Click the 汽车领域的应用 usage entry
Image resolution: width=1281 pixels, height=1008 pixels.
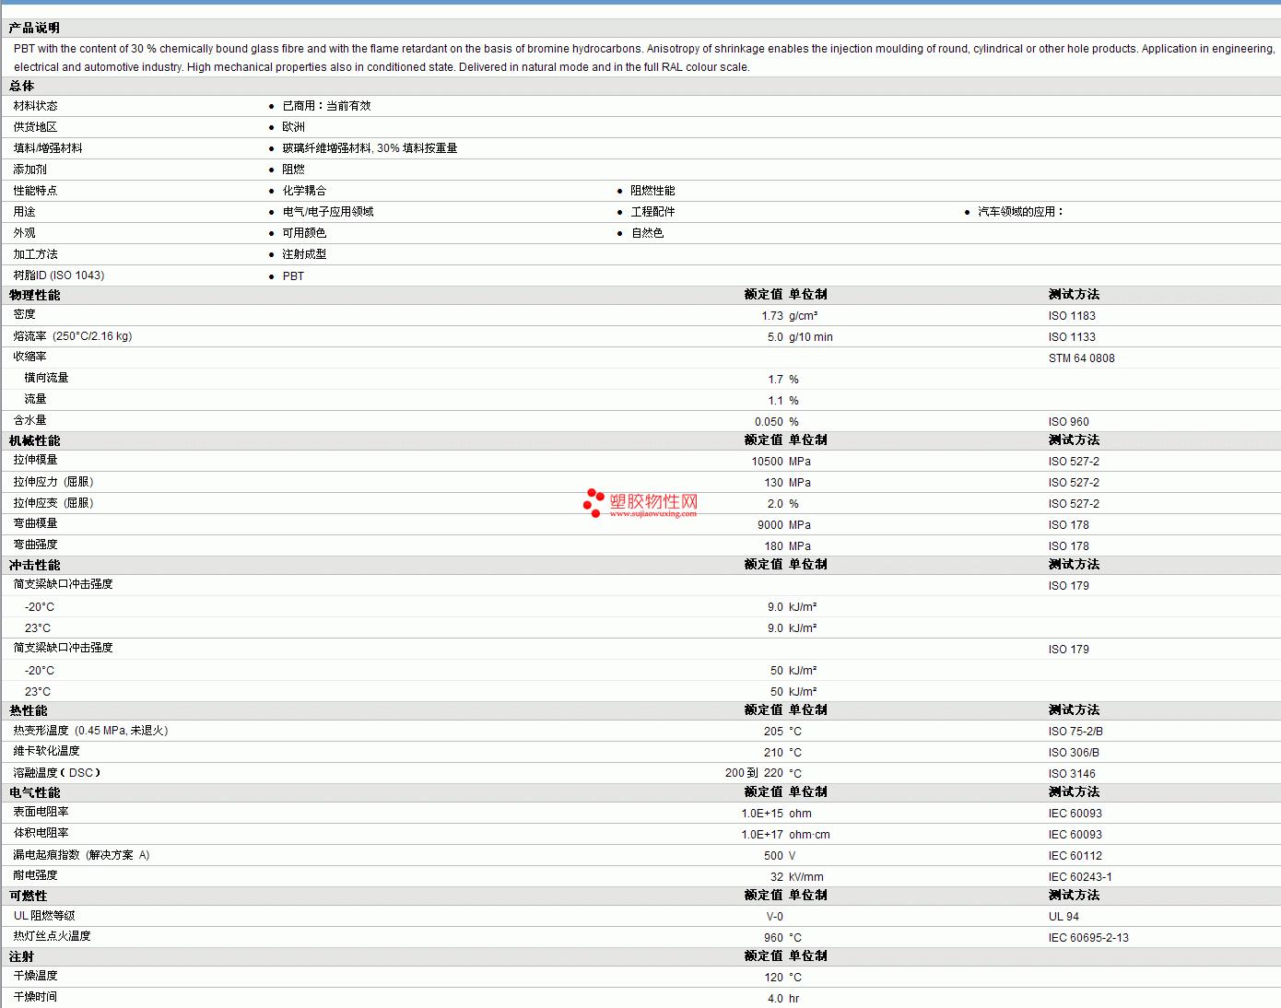[x=1020, y=212]
